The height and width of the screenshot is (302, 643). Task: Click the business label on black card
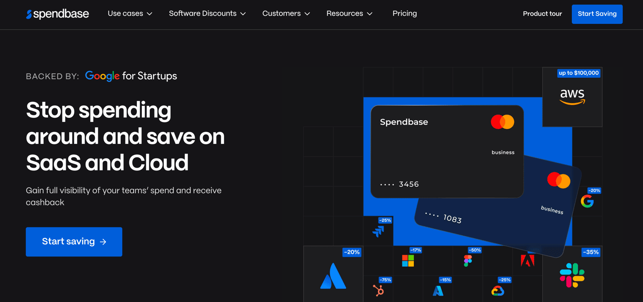point(503,152)
